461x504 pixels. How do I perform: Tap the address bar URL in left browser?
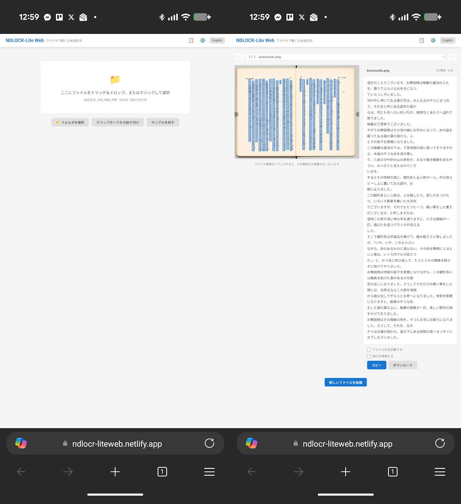coord(117,444)
